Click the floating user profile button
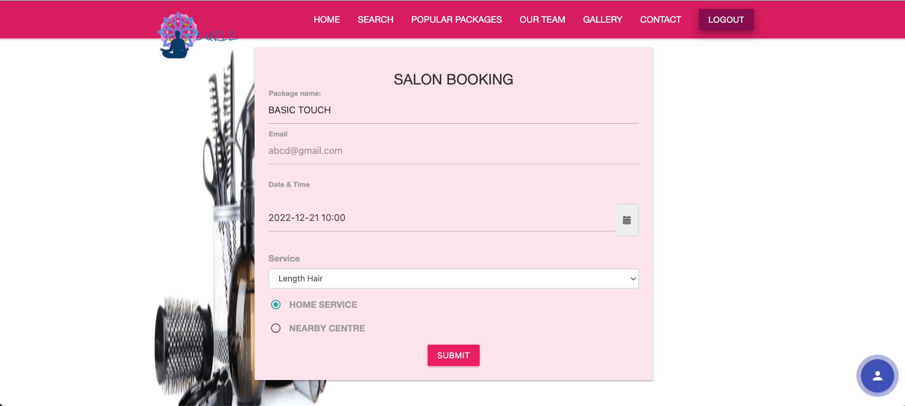Screen dimensions: 905x406 pos(877,376)
